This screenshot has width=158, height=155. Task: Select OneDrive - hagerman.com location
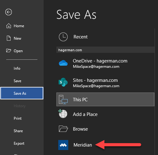coord(105,63)
